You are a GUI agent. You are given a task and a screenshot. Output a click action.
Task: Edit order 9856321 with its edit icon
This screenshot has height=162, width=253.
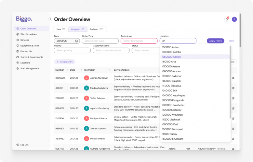click(233, 129)
